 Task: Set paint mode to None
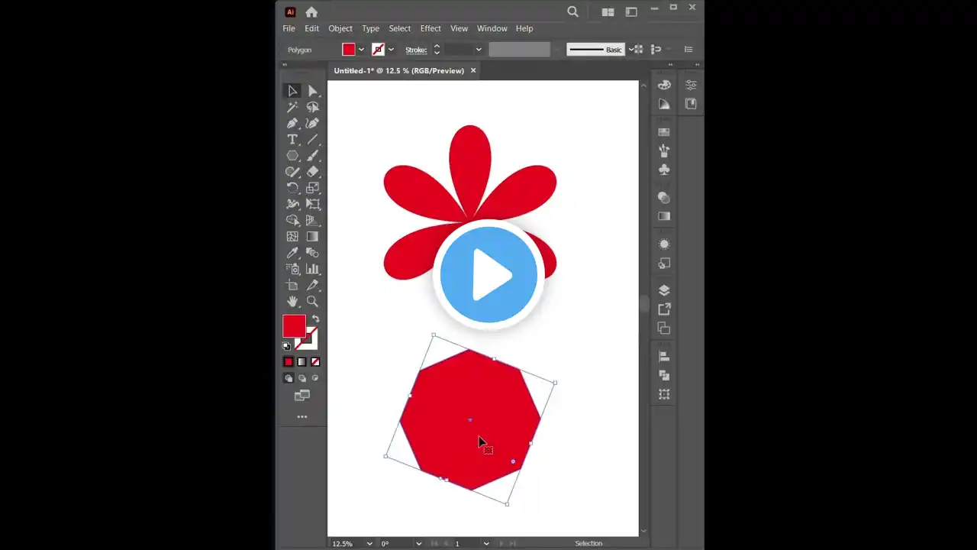pyautogui.click(x=315, y=362)
